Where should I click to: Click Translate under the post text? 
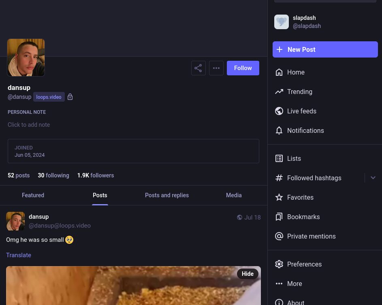pos(19,255)
